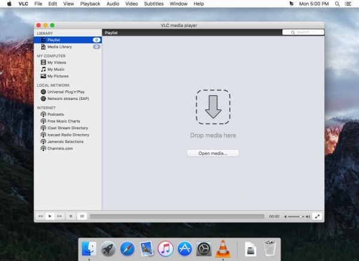Screen dimensions: 359x261
Task: Click the next/fast-forward button
Action: tap(59, 216)
